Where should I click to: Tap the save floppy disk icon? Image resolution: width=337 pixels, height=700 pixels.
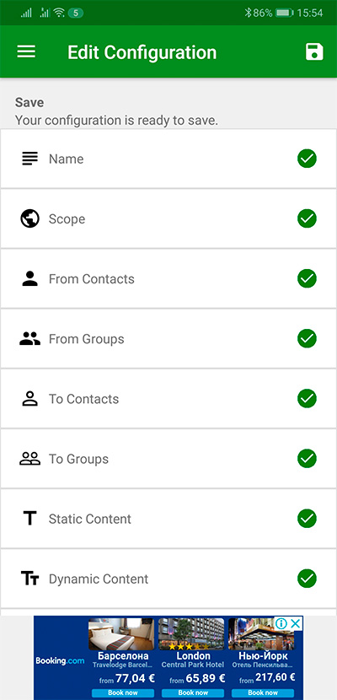pos(314,51)
